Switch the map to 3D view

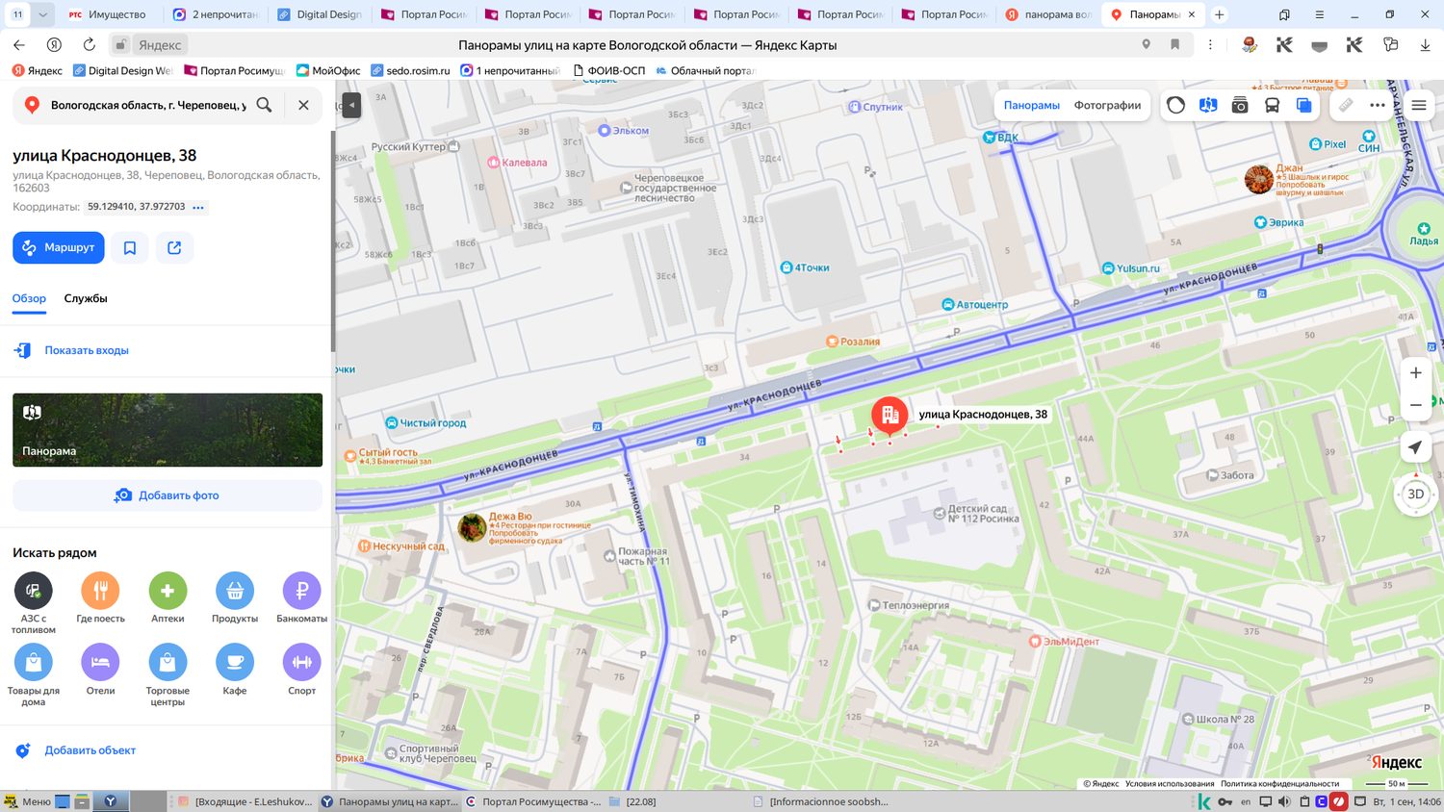pos(1415,495)
